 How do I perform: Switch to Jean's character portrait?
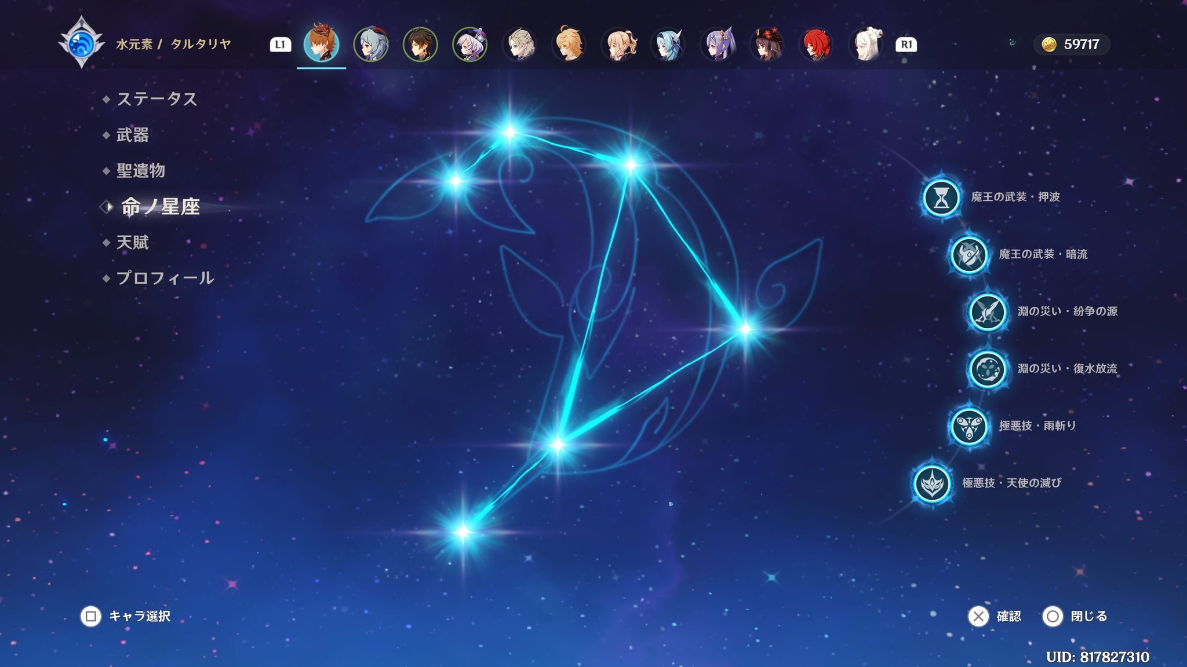coord(618,44)
